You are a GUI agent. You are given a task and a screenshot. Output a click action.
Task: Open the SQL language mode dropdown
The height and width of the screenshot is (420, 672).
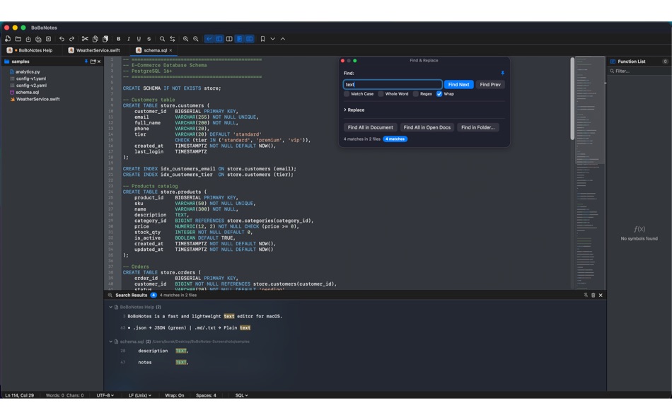tap(241, 395)
